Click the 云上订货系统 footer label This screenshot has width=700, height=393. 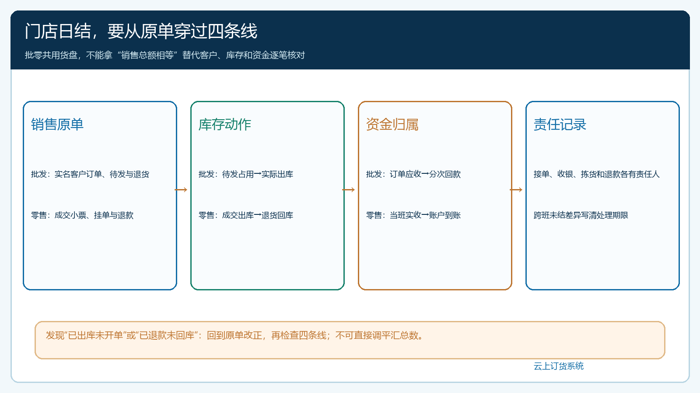[558, 366]
